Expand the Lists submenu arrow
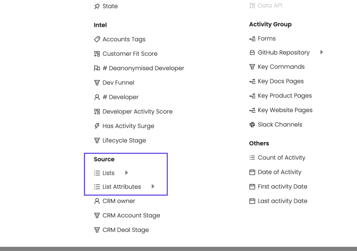 (x=127, y=173)
